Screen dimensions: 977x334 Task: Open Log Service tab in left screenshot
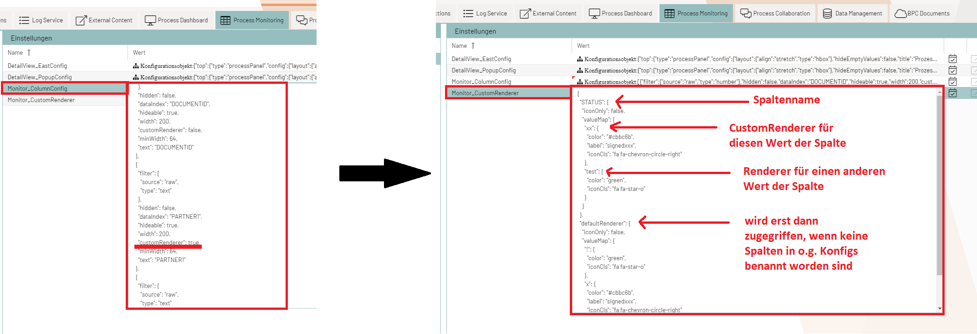[41, 20]
